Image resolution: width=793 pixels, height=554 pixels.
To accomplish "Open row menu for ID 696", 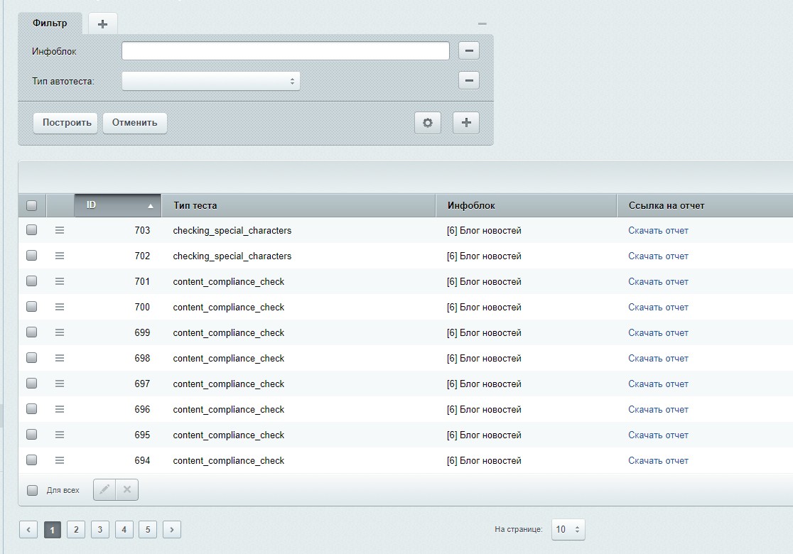I will [x=60, y=409].
